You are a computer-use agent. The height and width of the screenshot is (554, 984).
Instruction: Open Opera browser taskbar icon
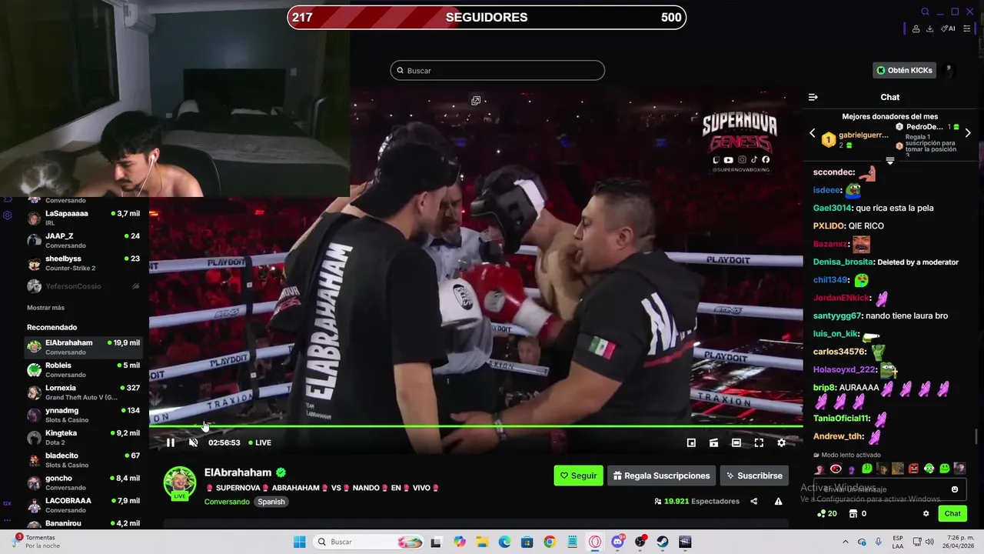tap(594, 542)
